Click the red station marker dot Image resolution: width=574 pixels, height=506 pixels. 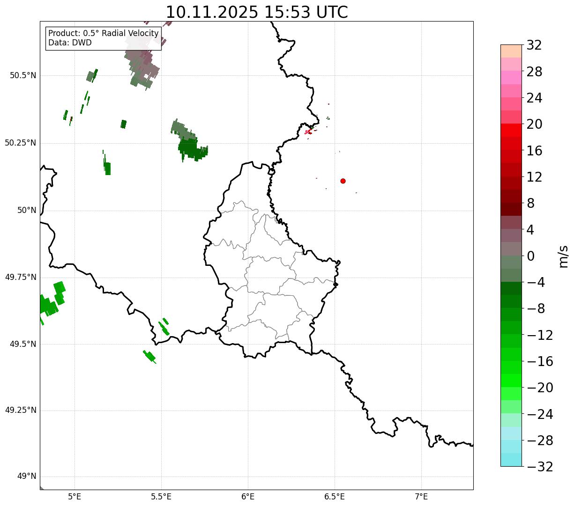pos(343,181)
